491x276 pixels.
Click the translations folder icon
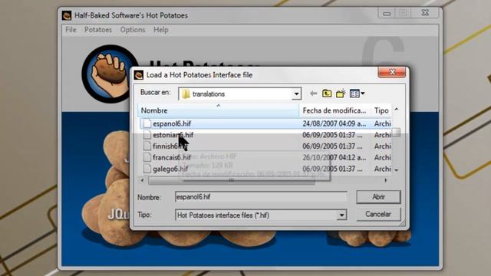coord(186,94)
